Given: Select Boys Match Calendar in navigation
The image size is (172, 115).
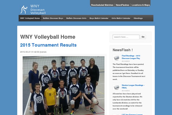Looking at the screenshot, I should pyautogui.click(x=99, y=18).
